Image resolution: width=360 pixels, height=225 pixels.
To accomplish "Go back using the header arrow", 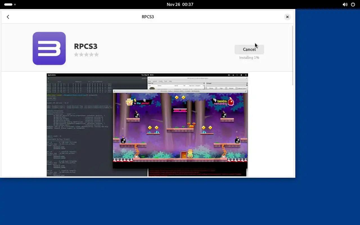I will [x=8, y=17].
